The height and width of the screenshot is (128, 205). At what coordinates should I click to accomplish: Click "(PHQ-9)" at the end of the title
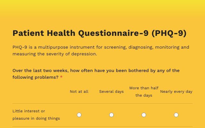click(169, 33)
